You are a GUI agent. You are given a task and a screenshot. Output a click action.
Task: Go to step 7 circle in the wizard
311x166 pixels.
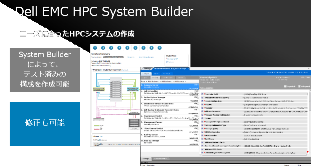(x=144, y=48)
